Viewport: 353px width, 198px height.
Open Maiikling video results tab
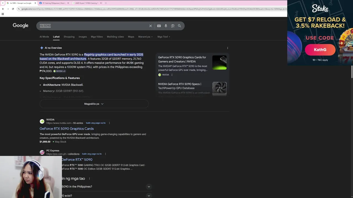point(115,37)
